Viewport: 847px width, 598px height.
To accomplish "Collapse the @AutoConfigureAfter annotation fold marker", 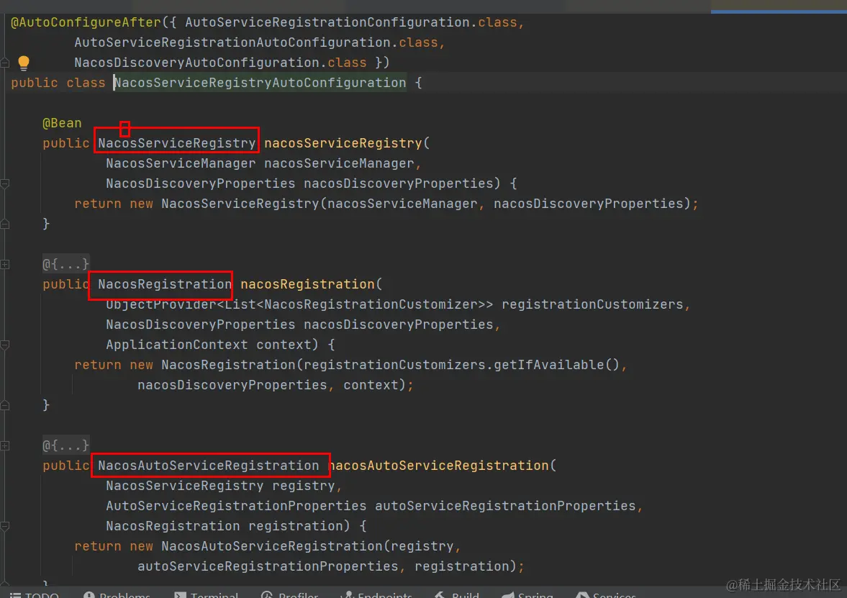I will tap(5, 63).
